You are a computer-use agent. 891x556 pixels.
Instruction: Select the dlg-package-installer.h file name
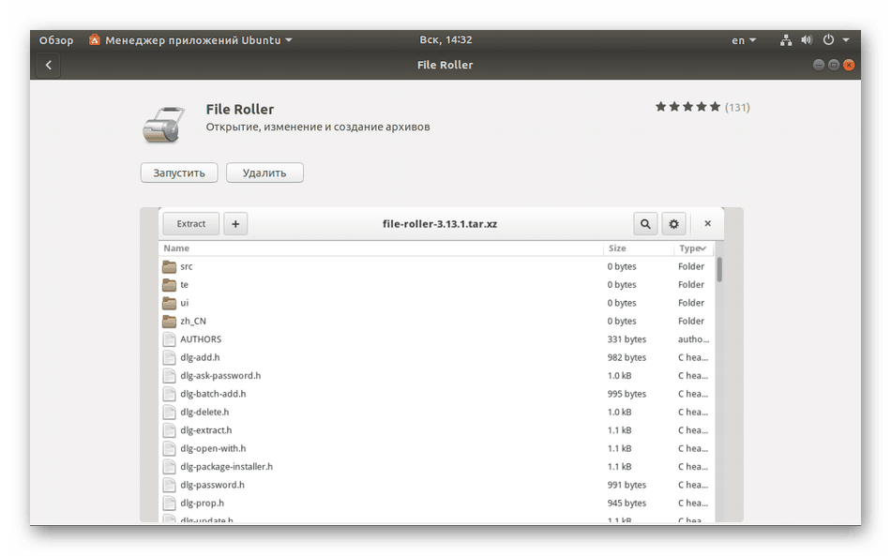click(227, 466)
